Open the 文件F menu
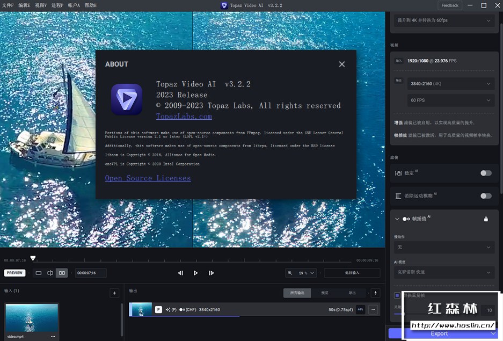This screenshot has height=341, width=503. coord(8,5)
